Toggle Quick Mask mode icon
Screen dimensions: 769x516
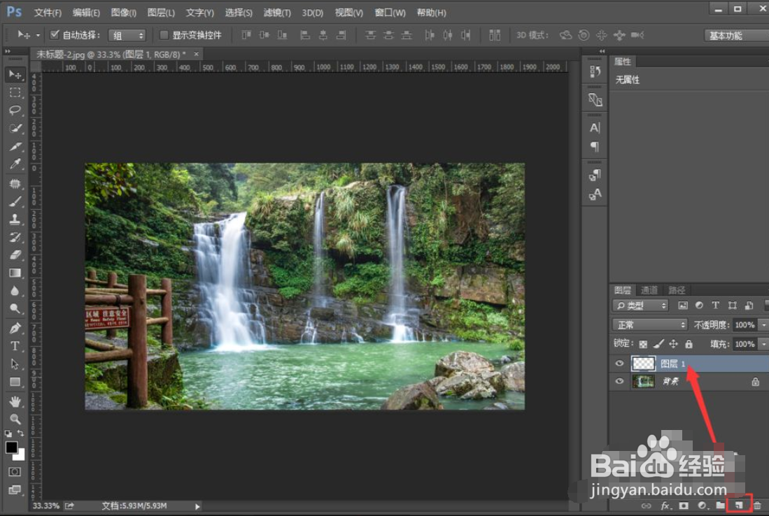tap(15, 471)
